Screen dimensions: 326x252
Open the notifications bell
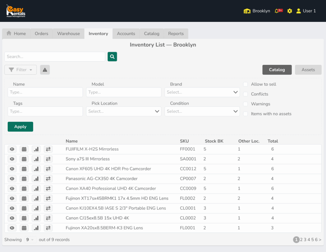tap(278, 11)
